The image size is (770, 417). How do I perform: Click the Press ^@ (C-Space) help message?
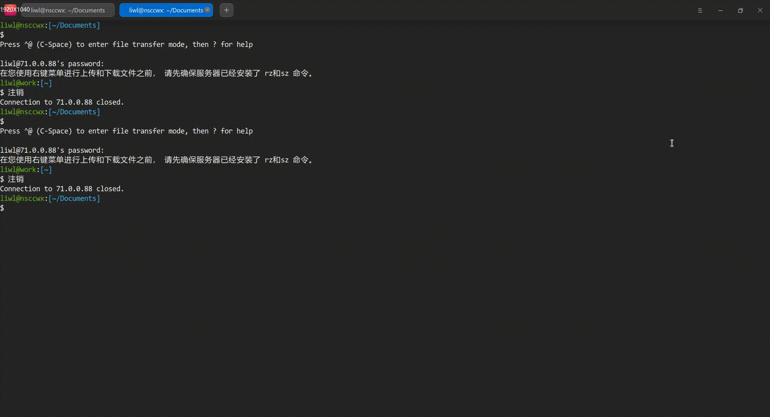(x=126, y=44)
